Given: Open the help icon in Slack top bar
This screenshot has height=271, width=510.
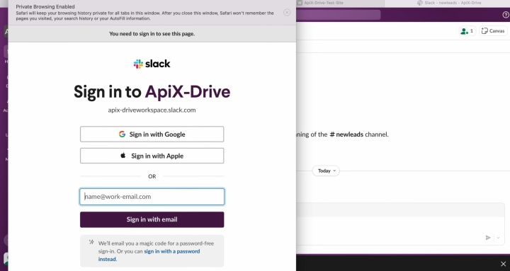Looking at the screenshot, I should point(506,15).
